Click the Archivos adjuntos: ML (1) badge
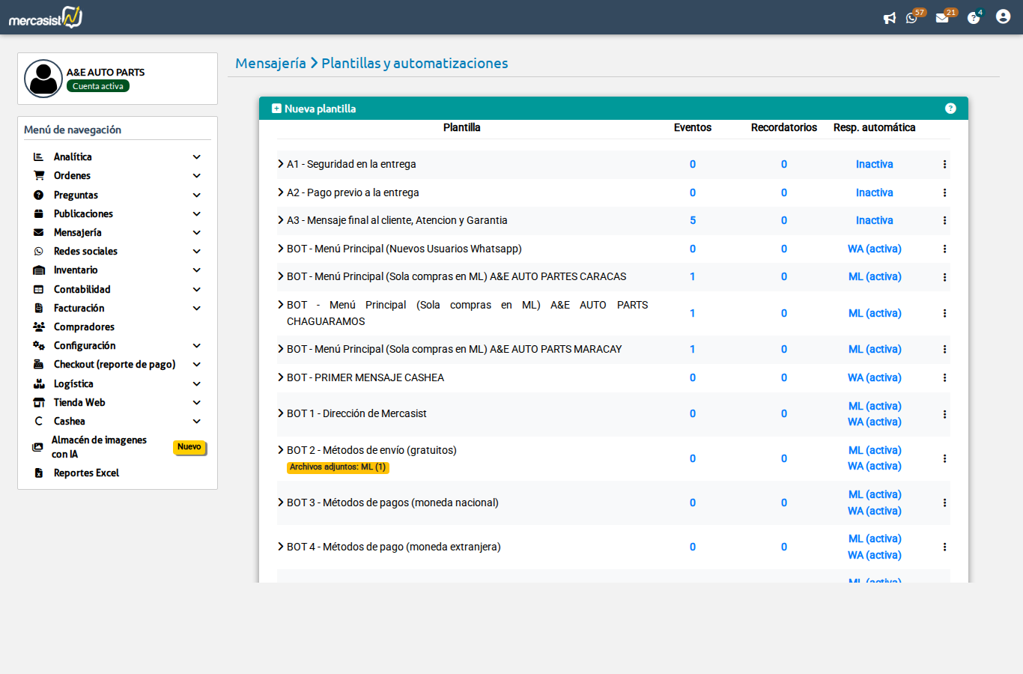 pos(338,467)
